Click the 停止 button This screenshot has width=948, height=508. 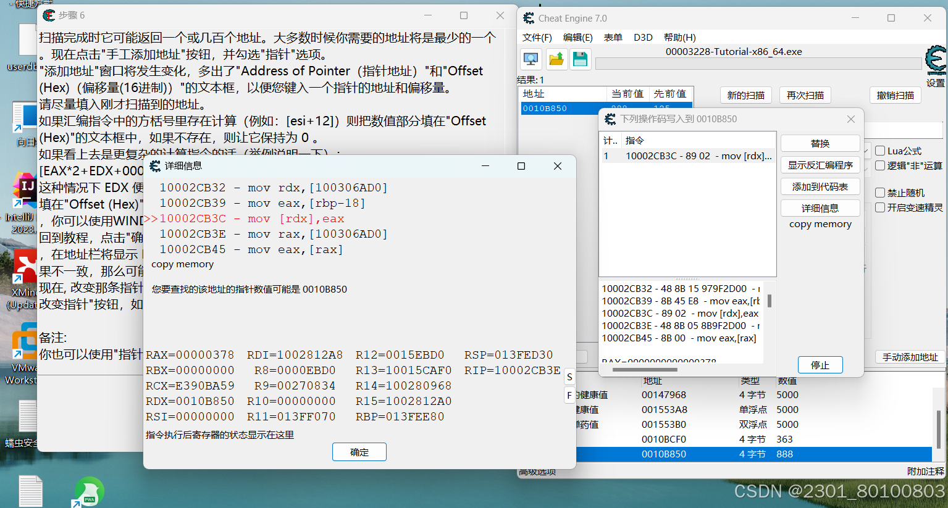tap(820, 365)
